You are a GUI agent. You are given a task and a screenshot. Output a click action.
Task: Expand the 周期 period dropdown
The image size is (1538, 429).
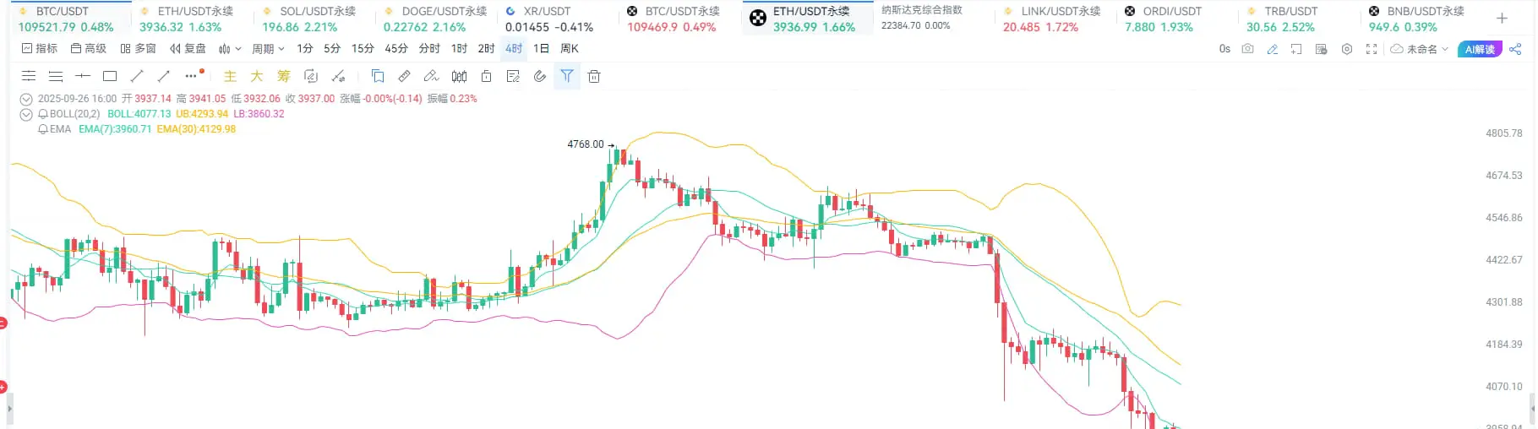(x=268, y=49)
